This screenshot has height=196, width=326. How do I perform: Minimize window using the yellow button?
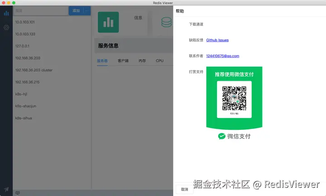(9, 3)
